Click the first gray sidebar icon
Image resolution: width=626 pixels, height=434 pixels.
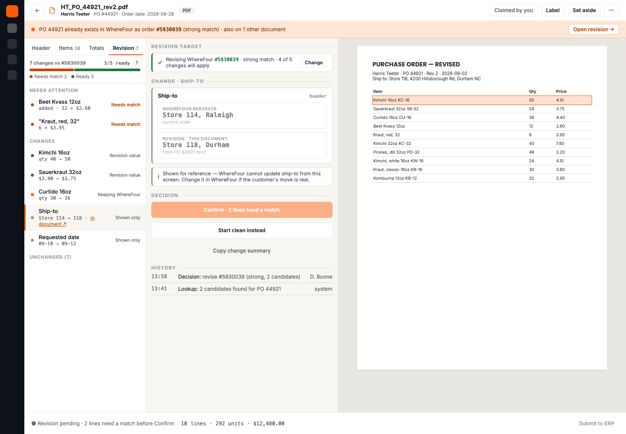pyautogui.click(x=12, y=28)
